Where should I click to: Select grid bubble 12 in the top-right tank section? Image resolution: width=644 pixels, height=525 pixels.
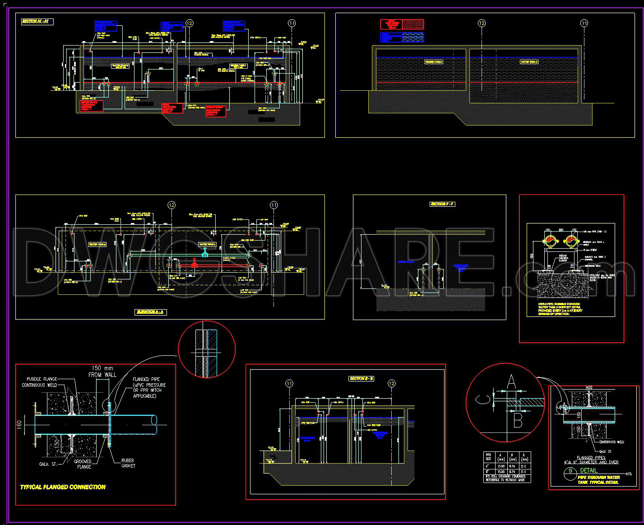point(482,23)
